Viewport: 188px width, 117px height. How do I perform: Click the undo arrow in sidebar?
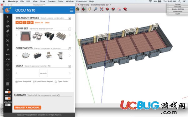pos(8,55)
